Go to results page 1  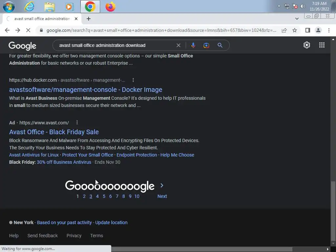click(x=77, y=196)
